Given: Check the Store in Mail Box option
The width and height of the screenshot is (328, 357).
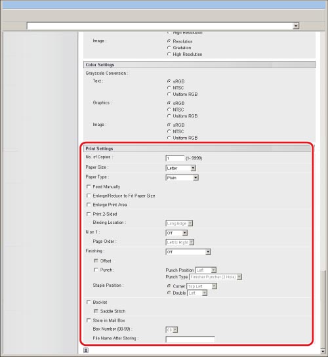Looking at the screenshot, I should 89,320.
